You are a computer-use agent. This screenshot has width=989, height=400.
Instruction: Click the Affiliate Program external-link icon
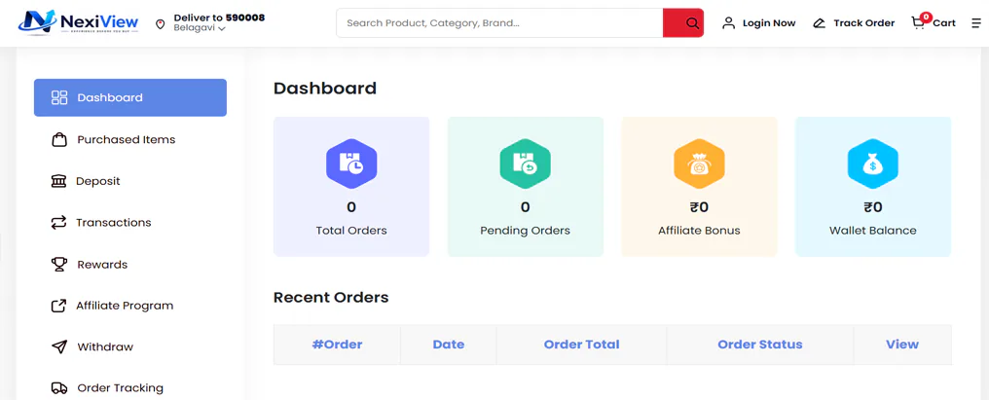[58, 306]
